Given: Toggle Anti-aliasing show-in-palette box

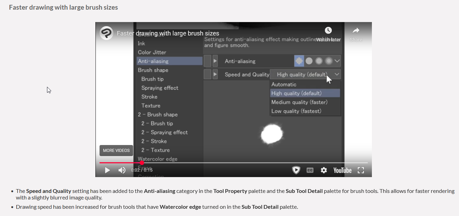Looking at the screenshot, I should (x=207, y=61).
